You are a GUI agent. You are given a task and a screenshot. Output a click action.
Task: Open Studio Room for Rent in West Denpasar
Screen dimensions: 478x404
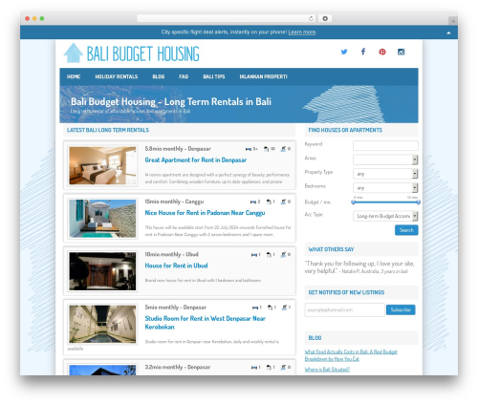pos(206,323)
